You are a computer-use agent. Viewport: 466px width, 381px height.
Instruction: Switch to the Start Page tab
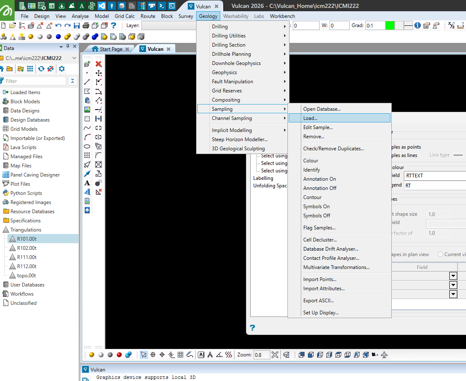tap(111, 49)
